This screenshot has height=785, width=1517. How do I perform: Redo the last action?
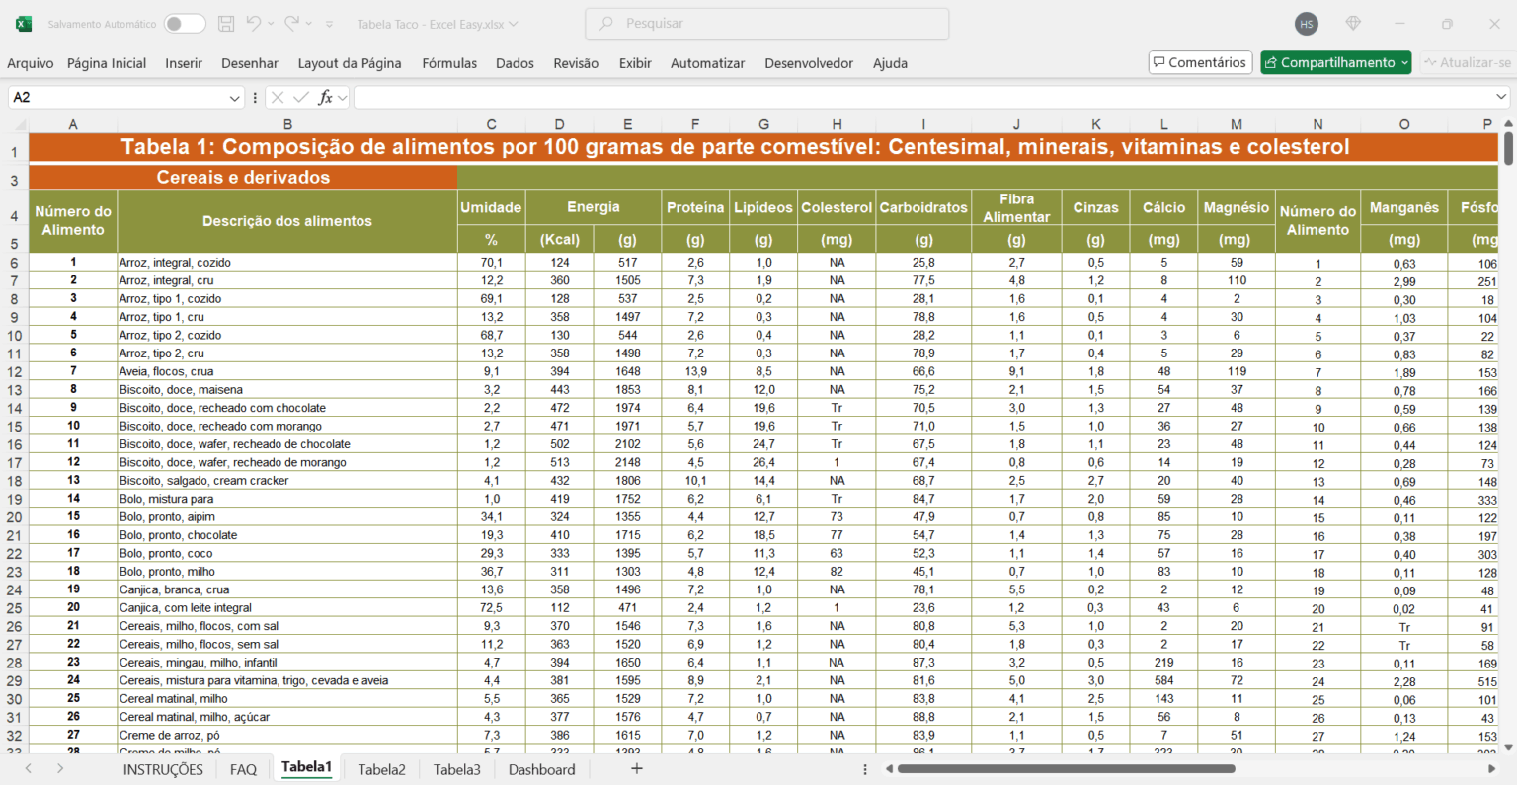point(290,23)
